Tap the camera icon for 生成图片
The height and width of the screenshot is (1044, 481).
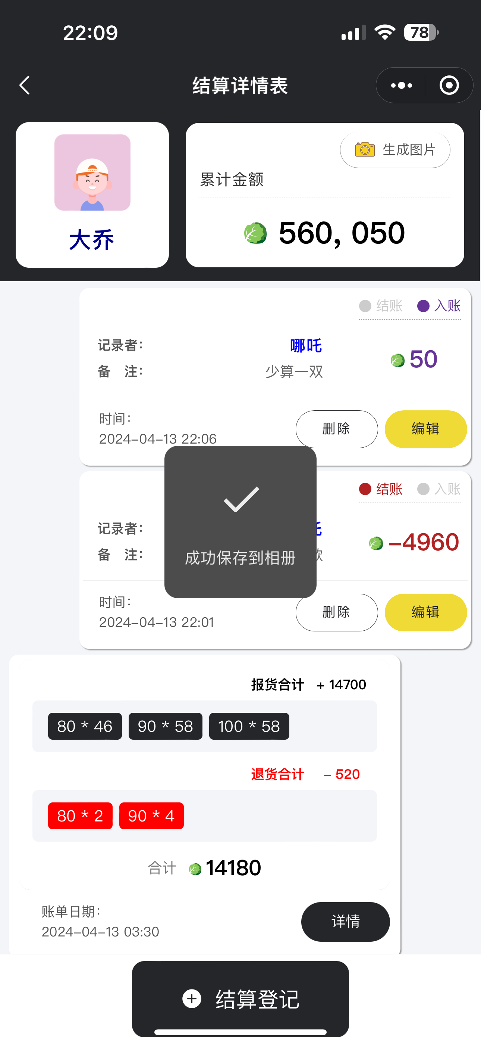point(364,150)
